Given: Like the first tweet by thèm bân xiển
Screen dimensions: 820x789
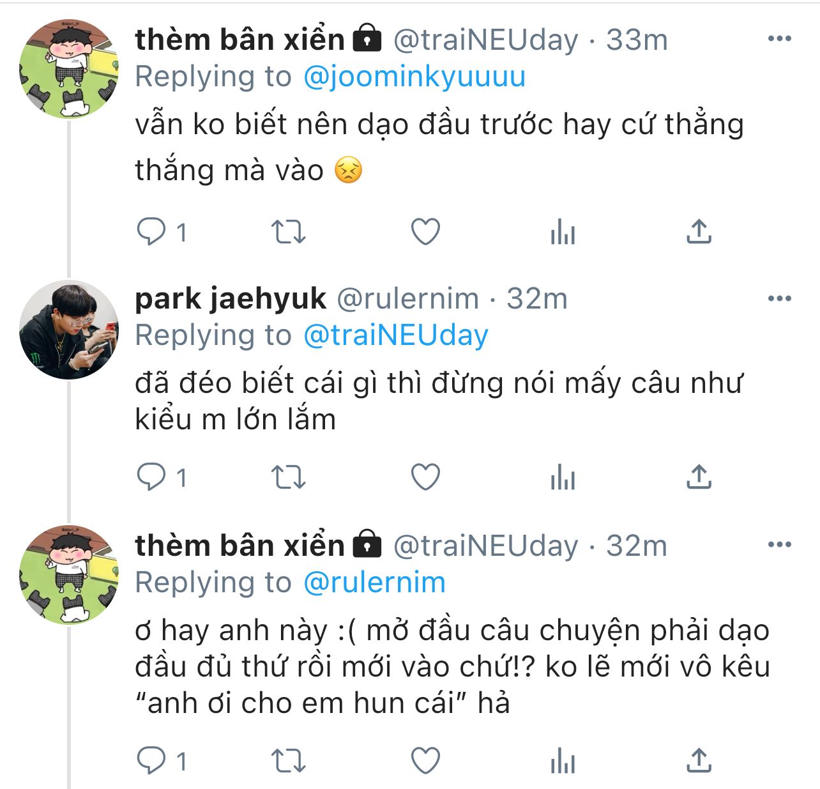Looking at the screenshot, I should pyautogui.click(x=425, y=231).
